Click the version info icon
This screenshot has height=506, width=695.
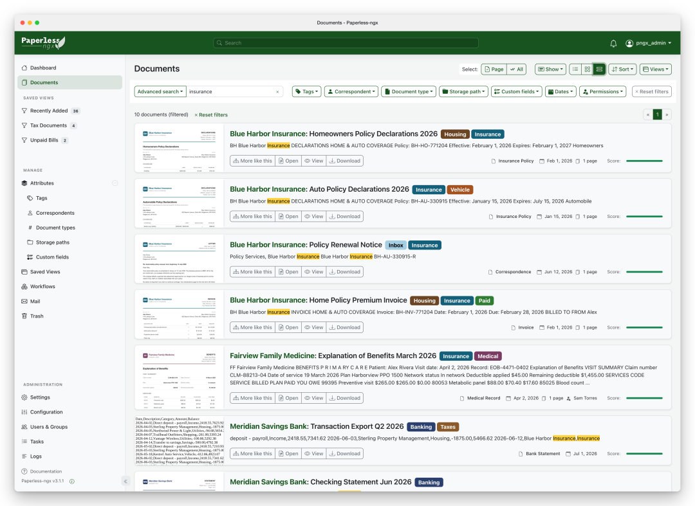click(72, 481)
